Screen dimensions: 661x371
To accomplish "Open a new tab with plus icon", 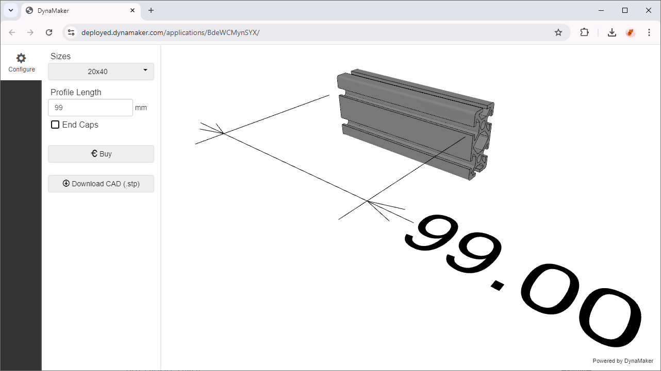I will tap(151, 10).
